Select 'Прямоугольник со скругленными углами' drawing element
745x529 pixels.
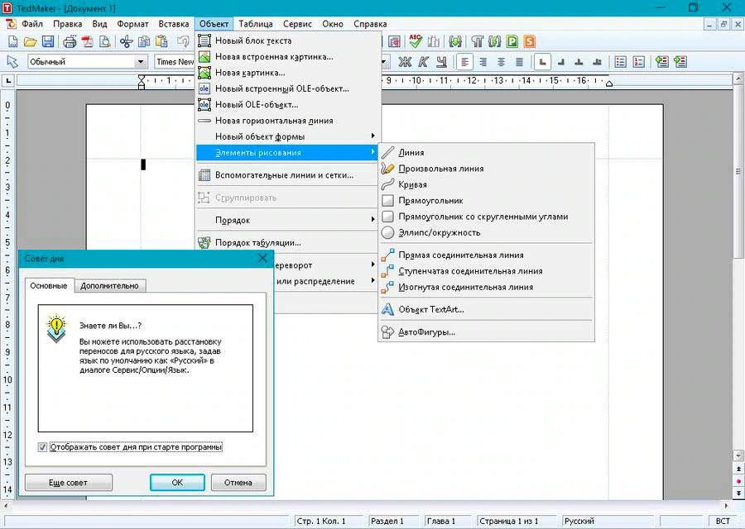(x=486, y=217)
